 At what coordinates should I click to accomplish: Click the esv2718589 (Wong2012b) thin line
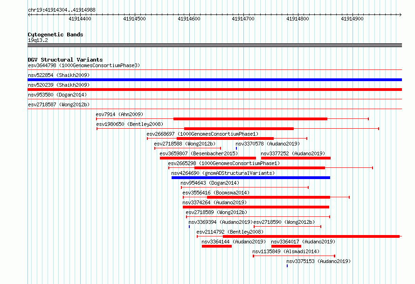(x=258, y=217)
